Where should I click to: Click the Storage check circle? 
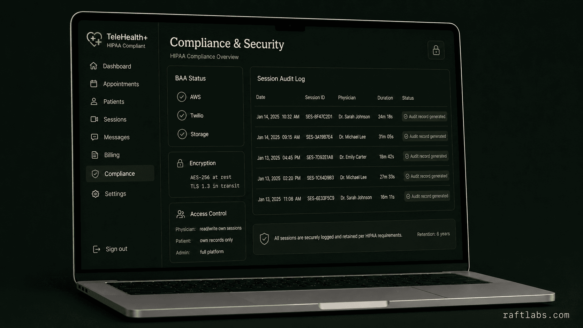(182, 134)
